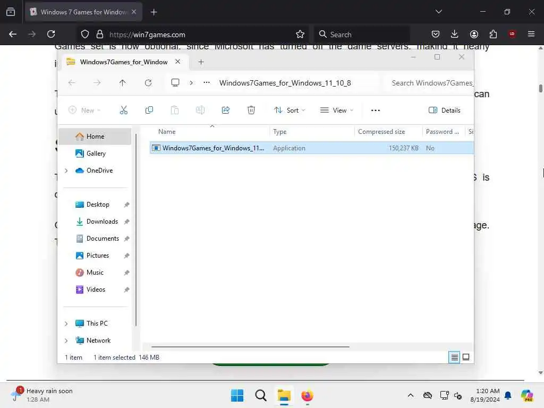Expand the This PC tree node
The height and width of the screenshot is (408, 544).
click(x=66, y=324)
